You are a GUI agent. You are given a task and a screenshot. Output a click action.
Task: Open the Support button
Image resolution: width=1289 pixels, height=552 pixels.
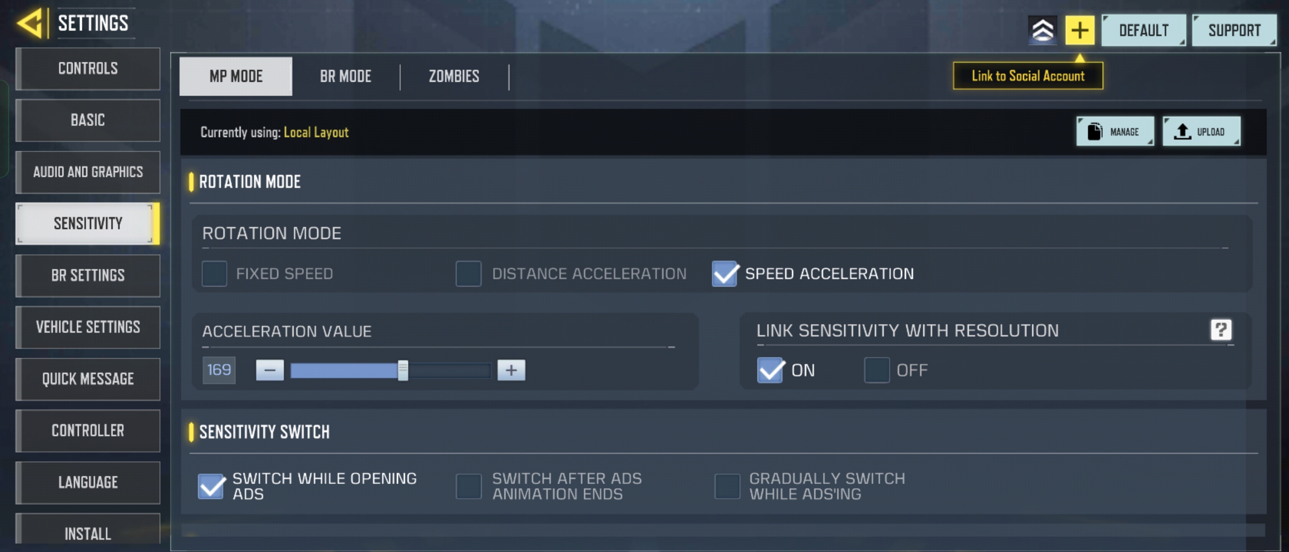(1234, 30)
